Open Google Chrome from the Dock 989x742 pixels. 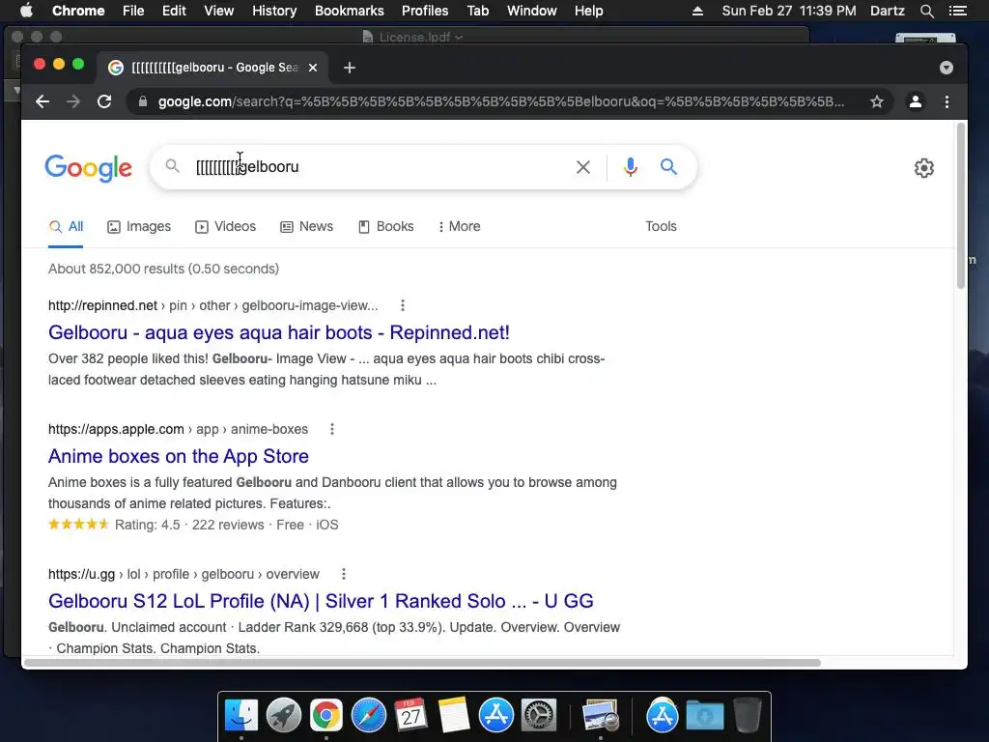point(326,716)
